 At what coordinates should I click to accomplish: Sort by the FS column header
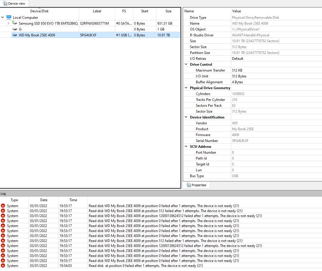[x=124, y=11]
